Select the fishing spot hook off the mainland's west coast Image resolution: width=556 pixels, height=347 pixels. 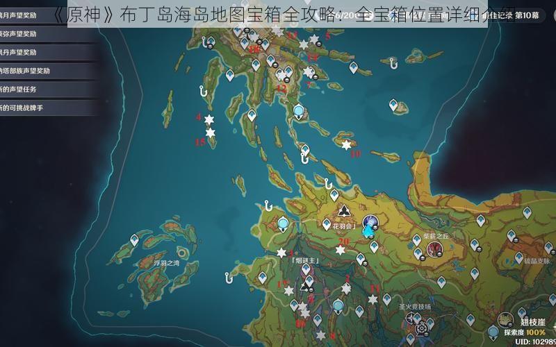[x=229, y=278]
